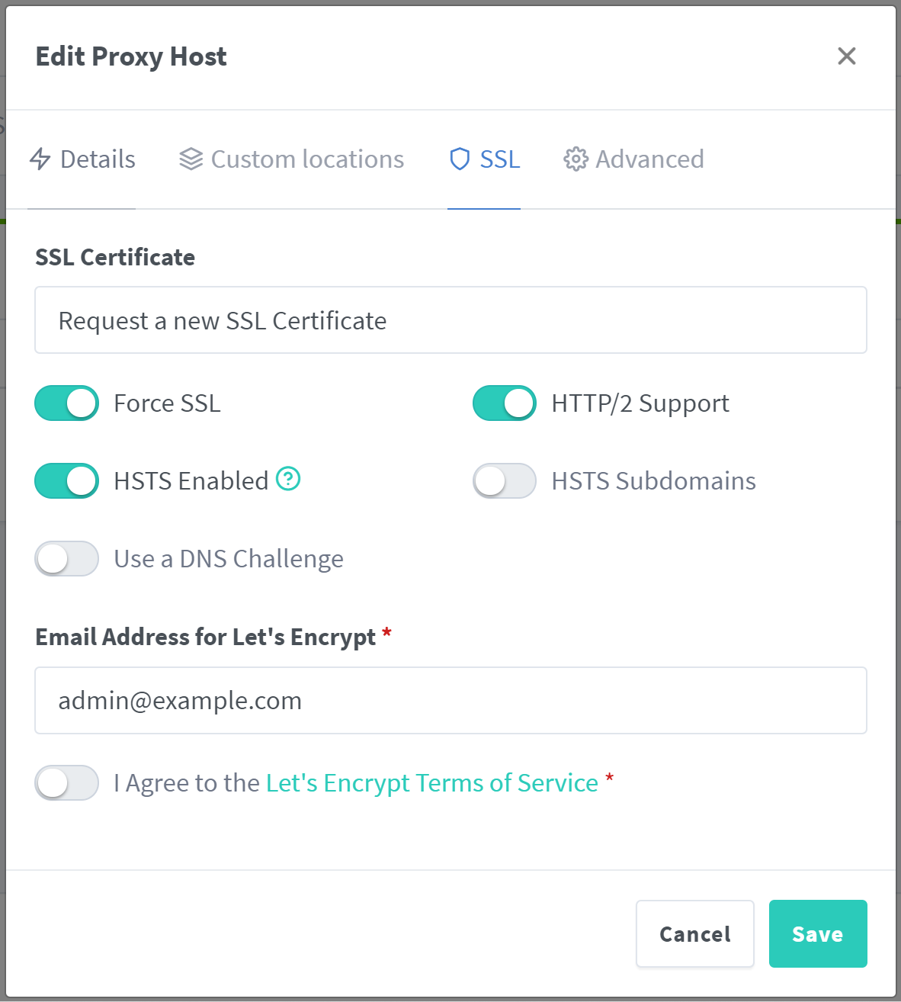Click the Save button

[817, 934]
